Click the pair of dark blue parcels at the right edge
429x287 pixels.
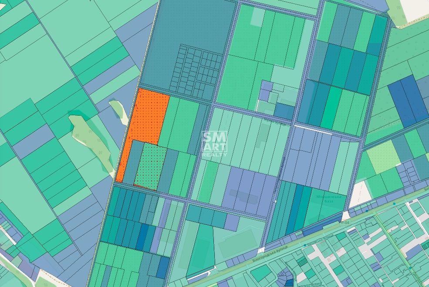pos(408,101)
